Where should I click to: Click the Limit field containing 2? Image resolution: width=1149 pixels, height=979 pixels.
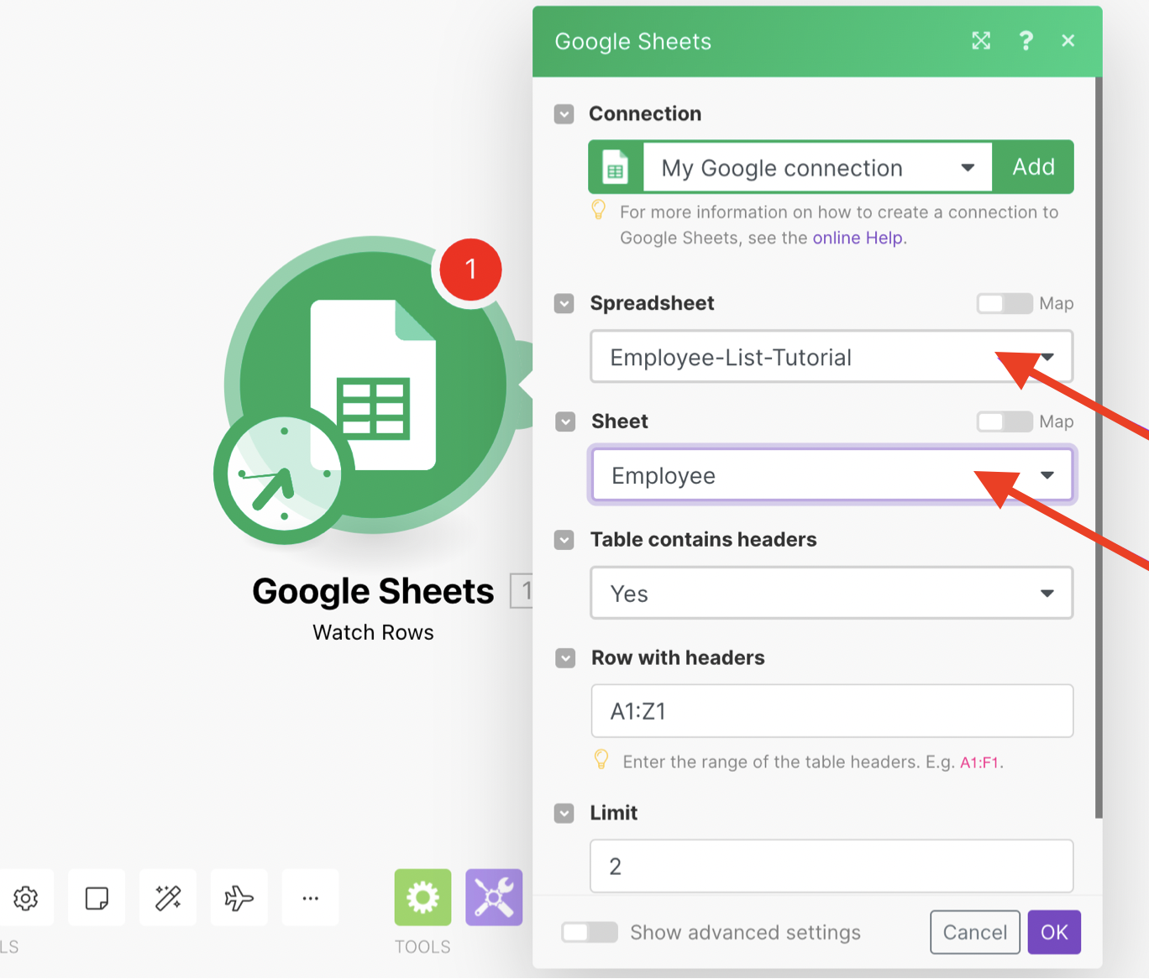pos(832,866)
